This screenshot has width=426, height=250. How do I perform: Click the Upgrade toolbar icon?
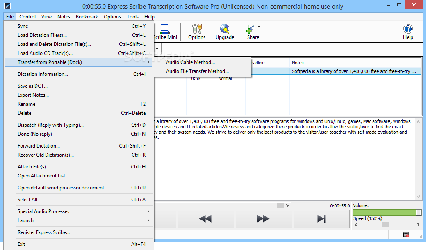(x=225, y=32)
